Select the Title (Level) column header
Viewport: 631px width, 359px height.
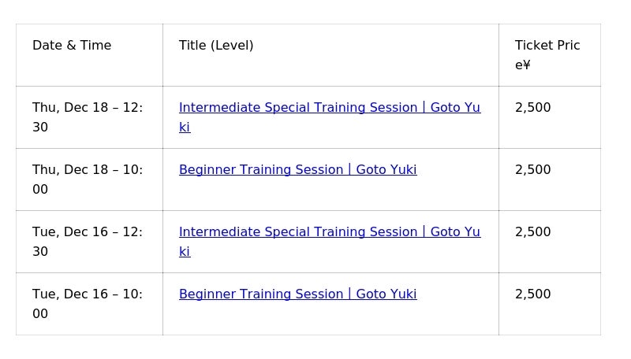216,46
